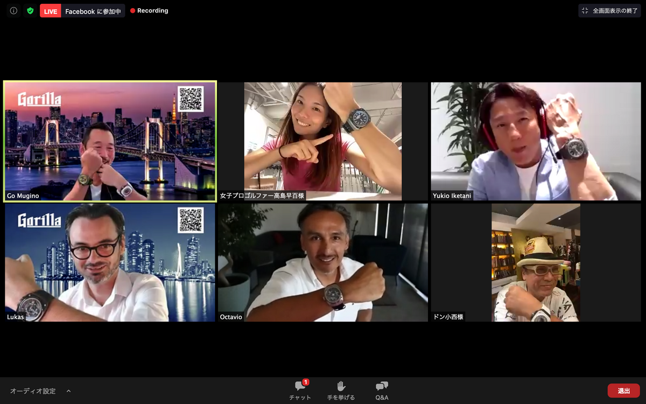Select Go Mugino's video tile

(110, 141)
